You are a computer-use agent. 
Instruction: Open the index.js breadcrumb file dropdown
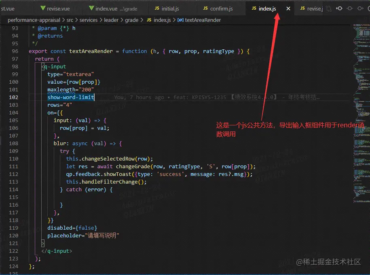click(159, 20)
